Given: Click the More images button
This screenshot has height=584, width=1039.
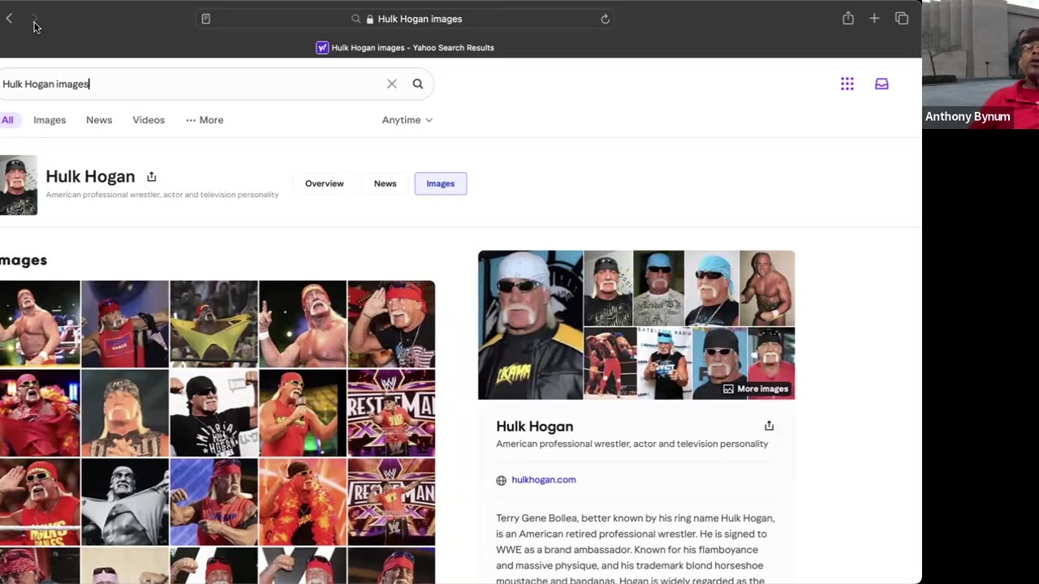Looking at the screenshot, I should [756, 389].
